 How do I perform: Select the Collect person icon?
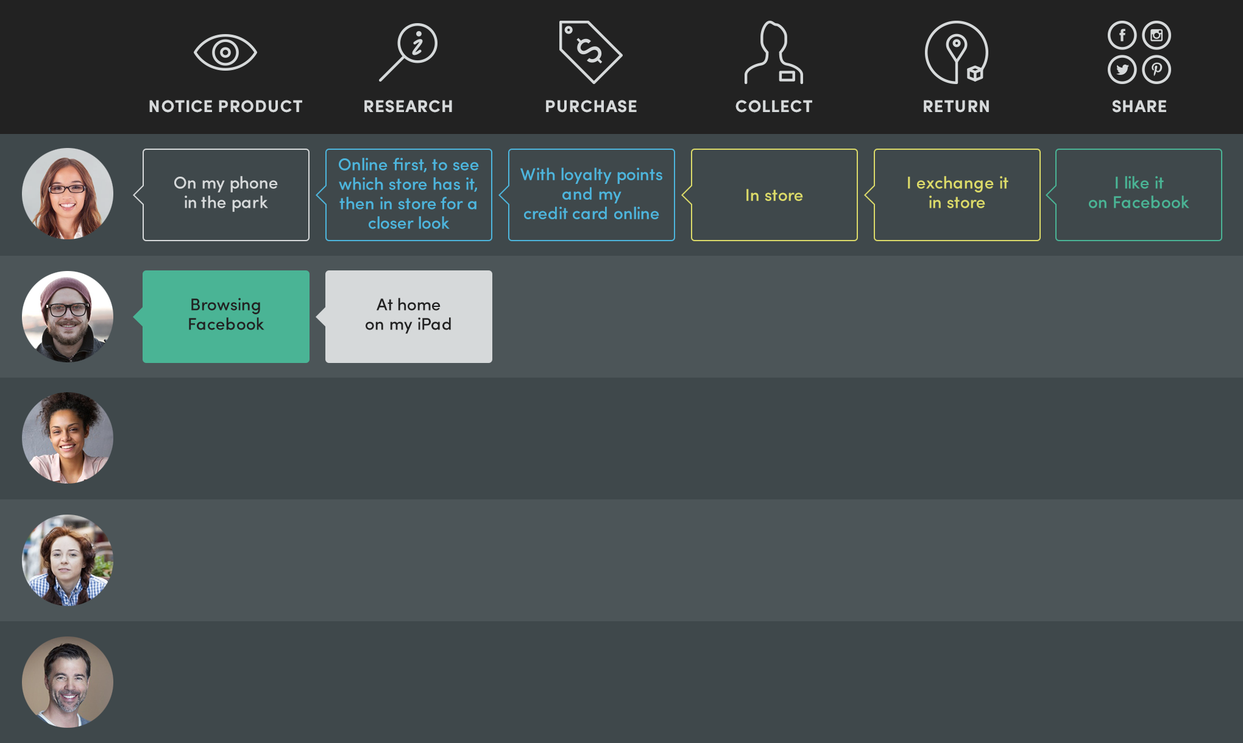pos(773,52)
